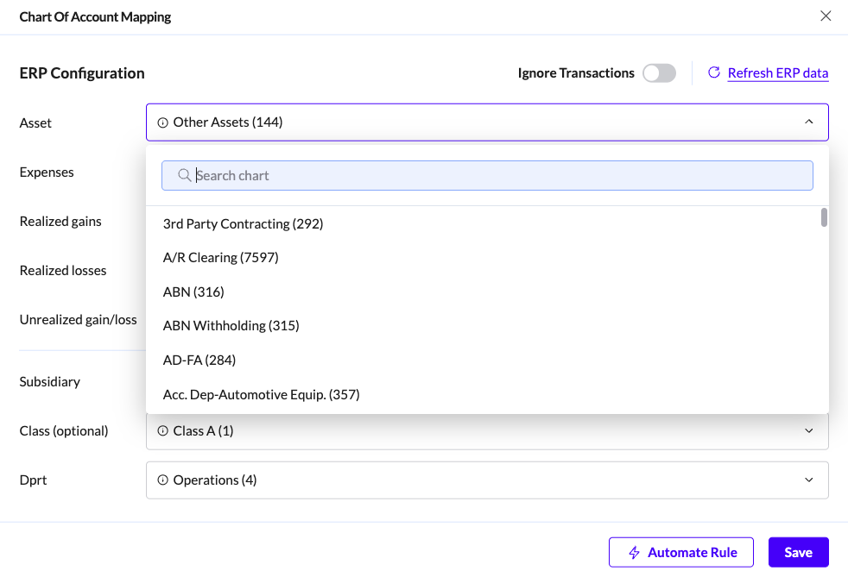Pick ABN (316) in the chart list
This screenshot has height=577, width=848.
pos(193,292)
